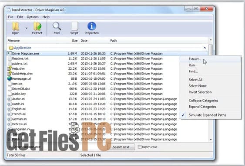Click the Dutch.ini settings file icon
245x166 pixels.
pos(10,104)
